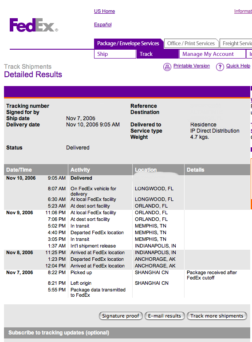Click the 'Int'l shipment release' activity
252x342 pixels.
pyautogui.click(x=93, y=246)
